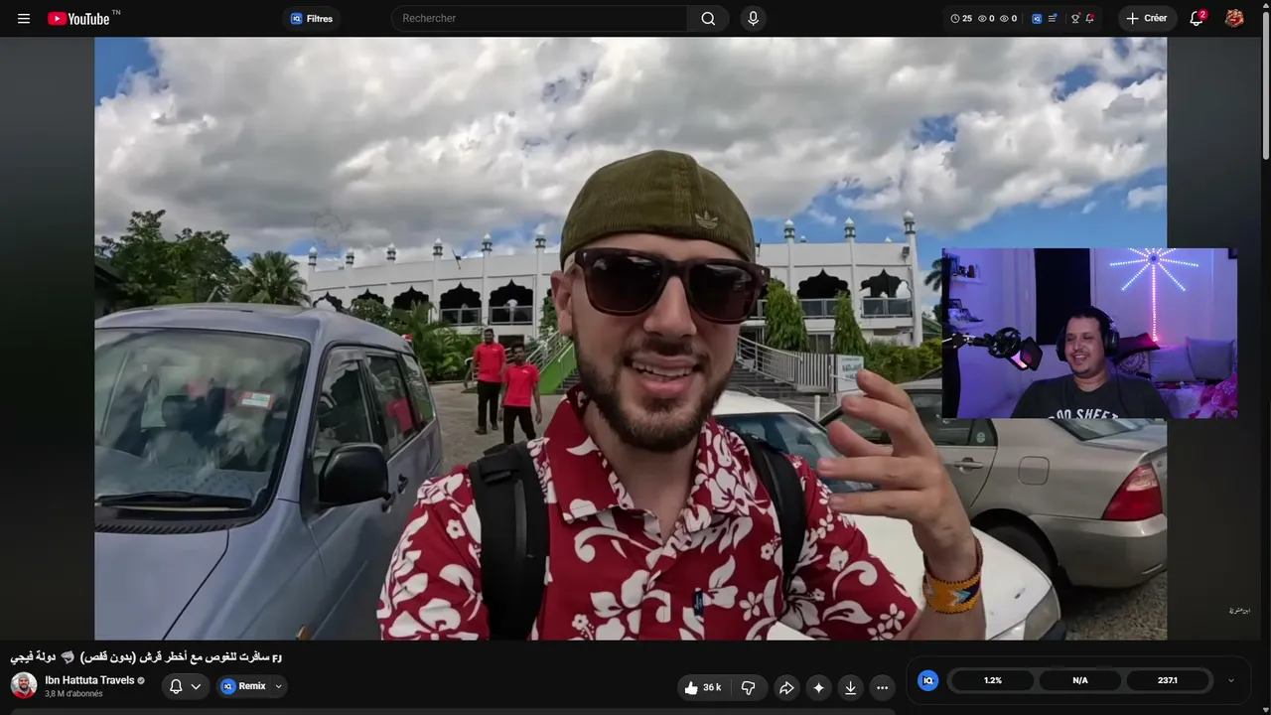The height and width of the screenshot is (715, 1271).
Task: Open the three-dot more actions menu
Action: tap(882, 687)
